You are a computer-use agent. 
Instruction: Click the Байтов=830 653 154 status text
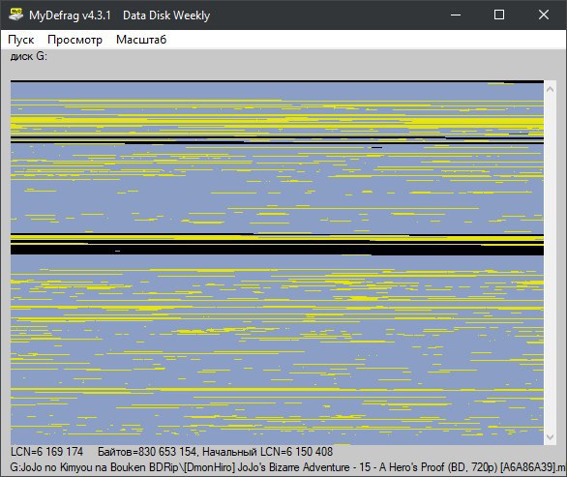[x=147, y=452]
